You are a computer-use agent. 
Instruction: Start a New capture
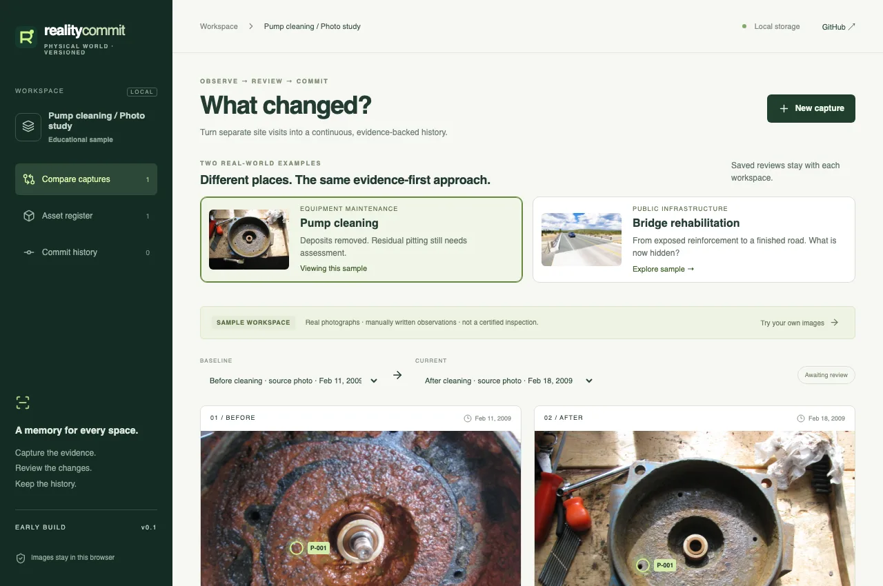(x=811, y=108)
